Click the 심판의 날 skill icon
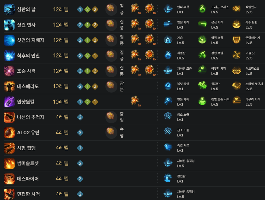Viewport: 265px width, 200px height. point(9,10)
